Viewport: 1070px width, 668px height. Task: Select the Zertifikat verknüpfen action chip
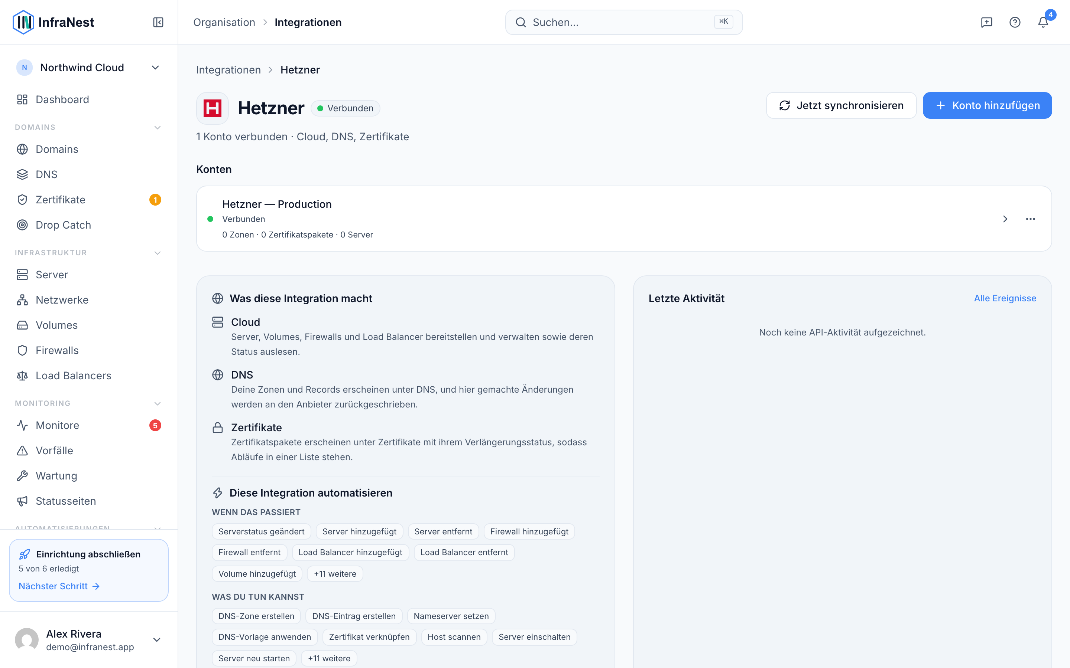pyautogui.click(x=369, y=637)
